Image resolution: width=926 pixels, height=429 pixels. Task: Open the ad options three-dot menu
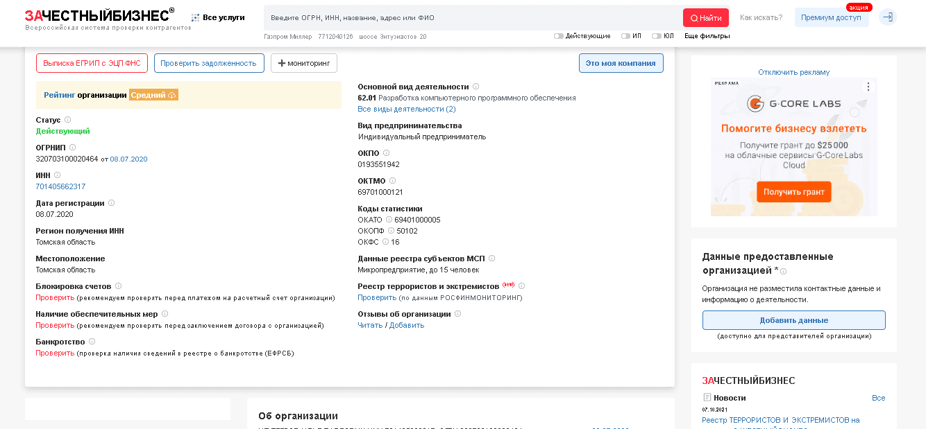coord(867,87)
